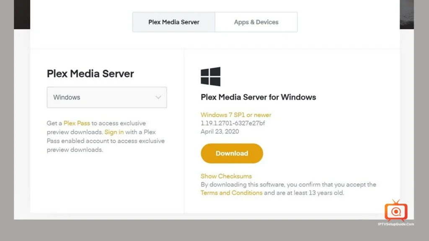Open the Windows platform selector box
This screenshot has width=429, height=241.
(107, 97)
